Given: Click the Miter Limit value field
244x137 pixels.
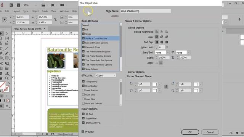Looking at the screenshot, I should (x=162, y=47).
